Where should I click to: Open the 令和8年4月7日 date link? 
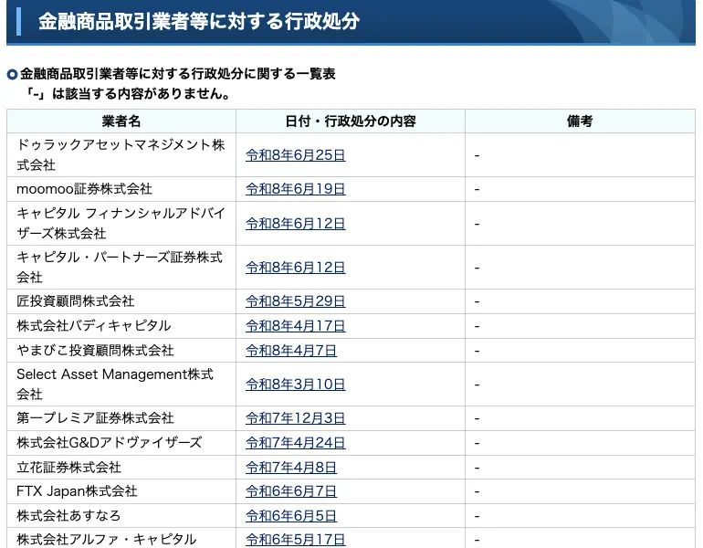click(x=291, y=350)
